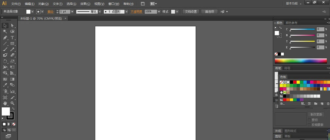Open Adobe Bridge from the menu bar

pos(143,4)
